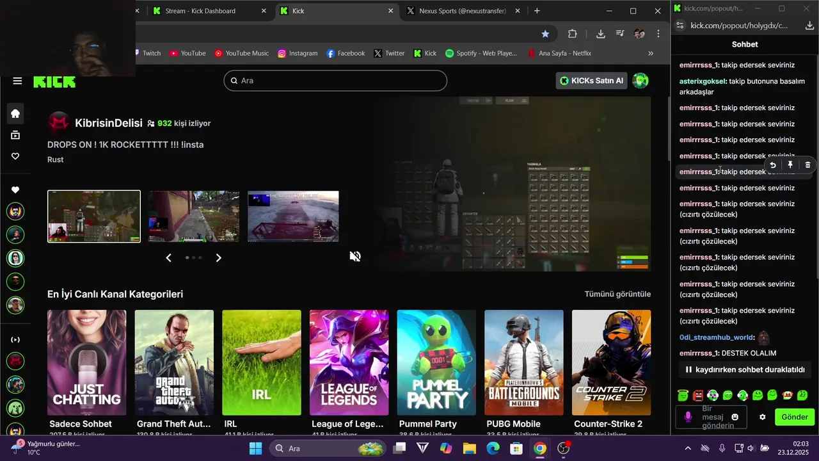Open emoji picker in chat box

tap(735, 417)
